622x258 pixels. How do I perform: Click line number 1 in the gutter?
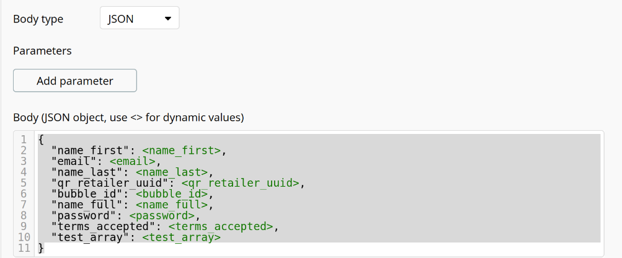[x=24, y=140]
